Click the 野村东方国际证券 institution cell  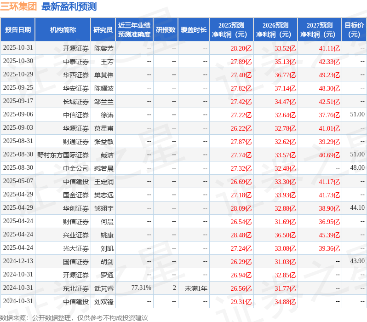pyautogui.click(x=63, y=155)
